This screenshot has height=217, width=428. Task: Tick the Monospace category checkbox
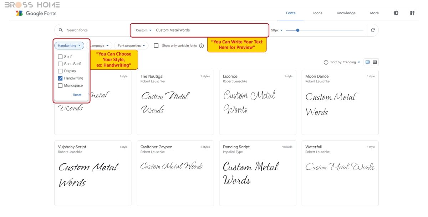pos(60,85)
